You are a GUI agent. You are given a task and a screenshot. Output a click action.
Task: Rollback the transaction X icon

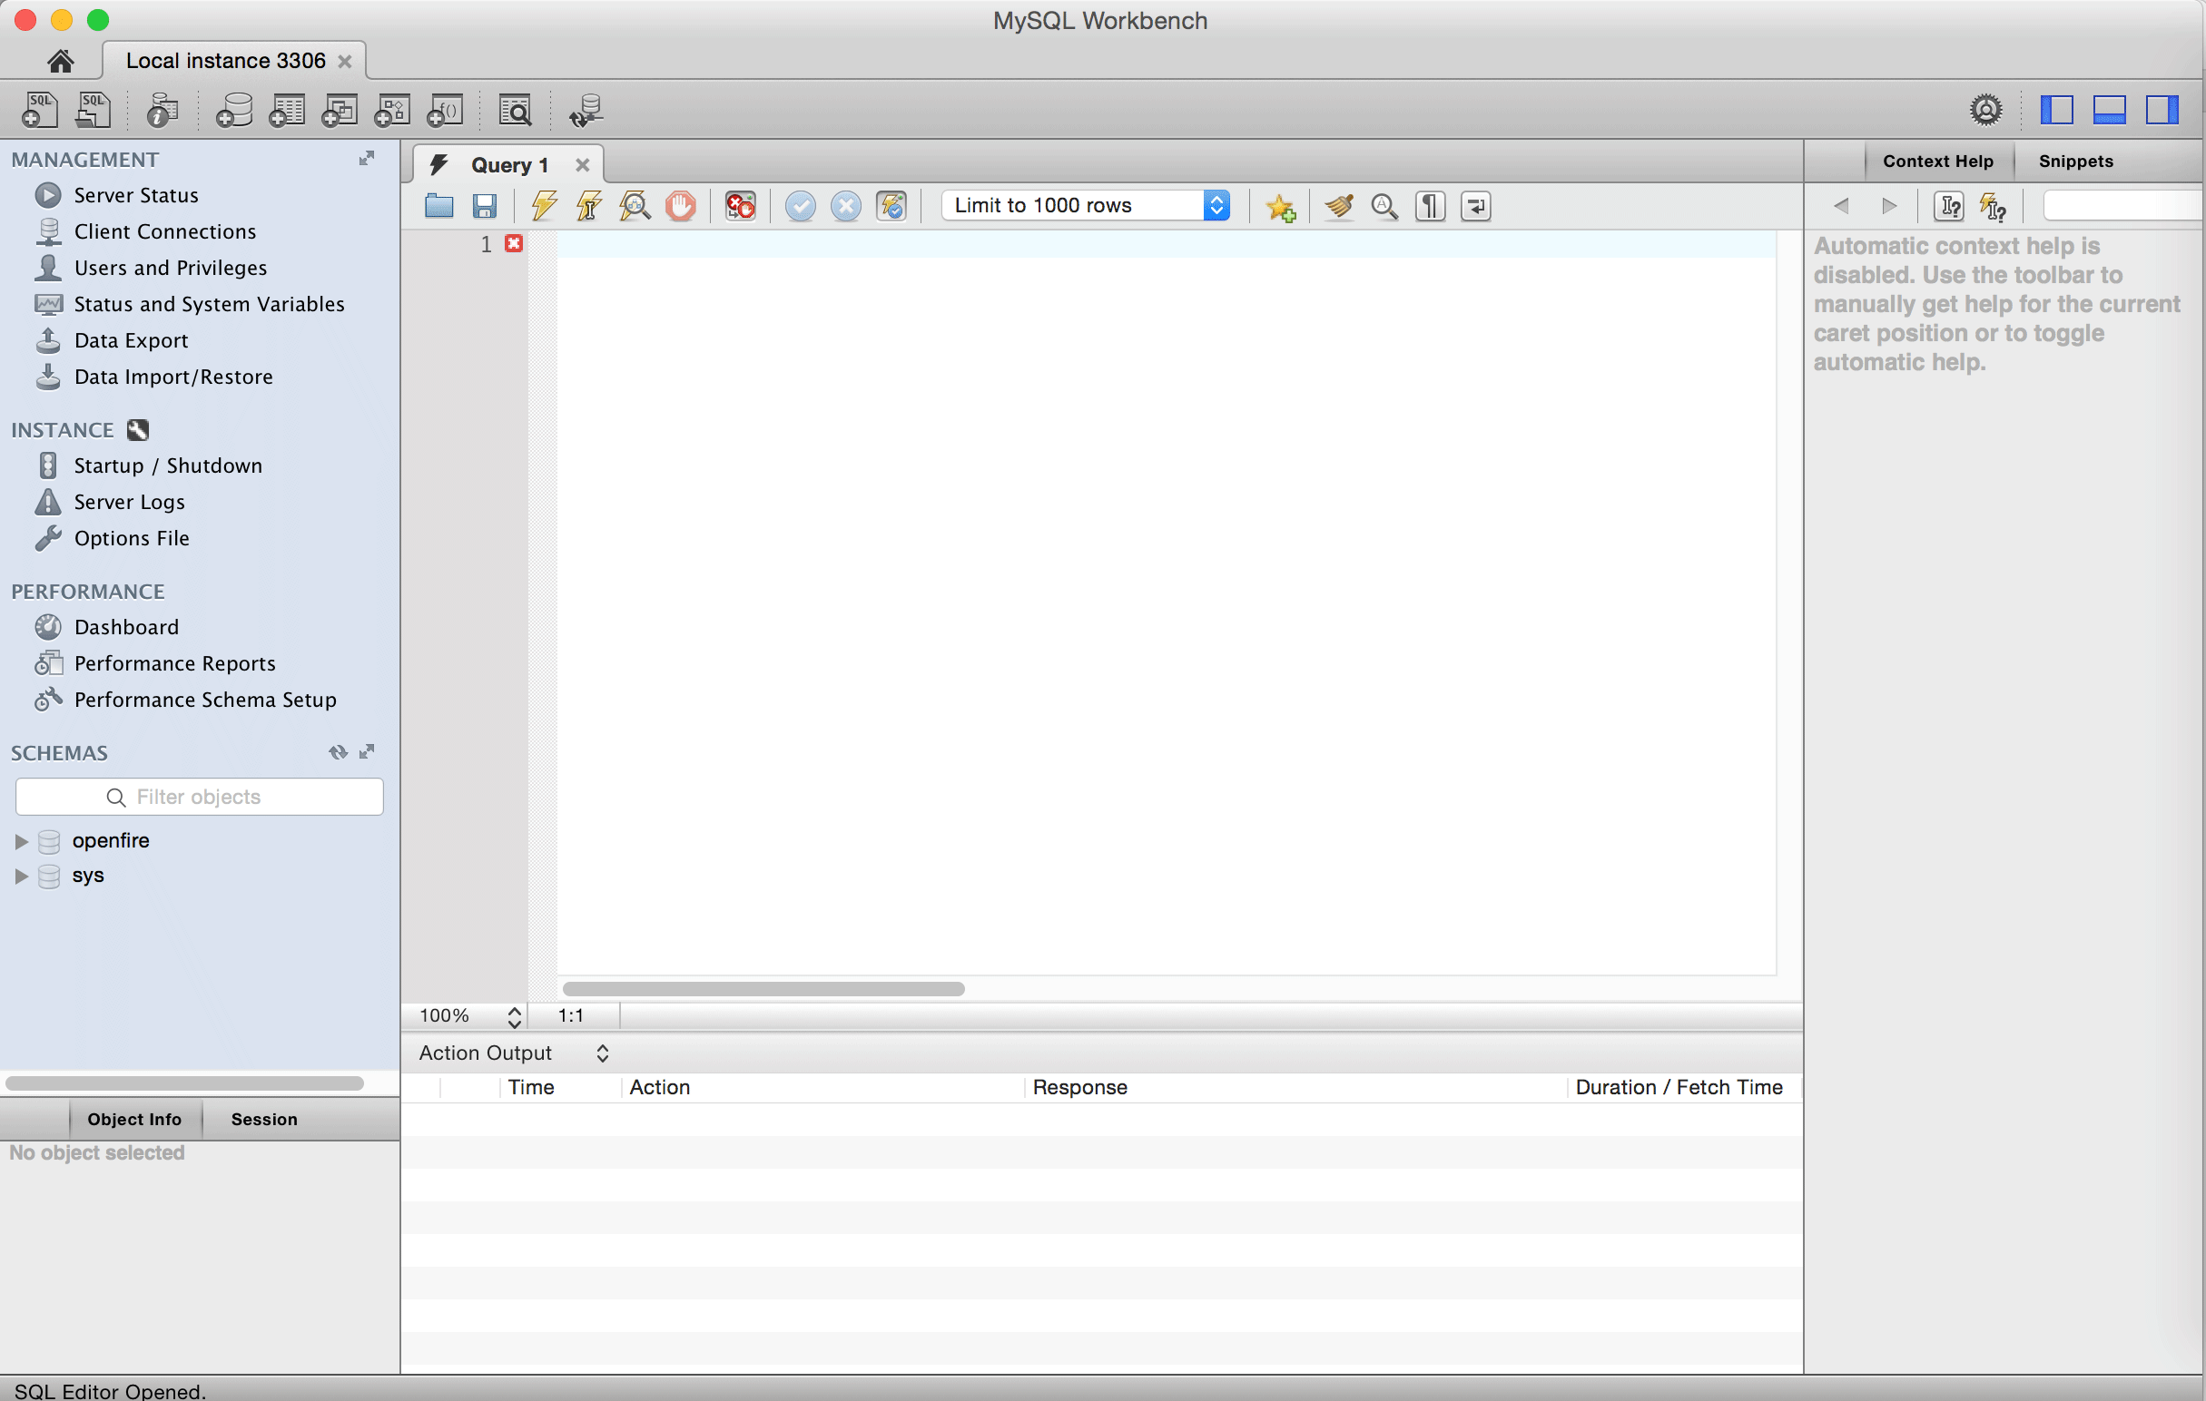[845, 206]
